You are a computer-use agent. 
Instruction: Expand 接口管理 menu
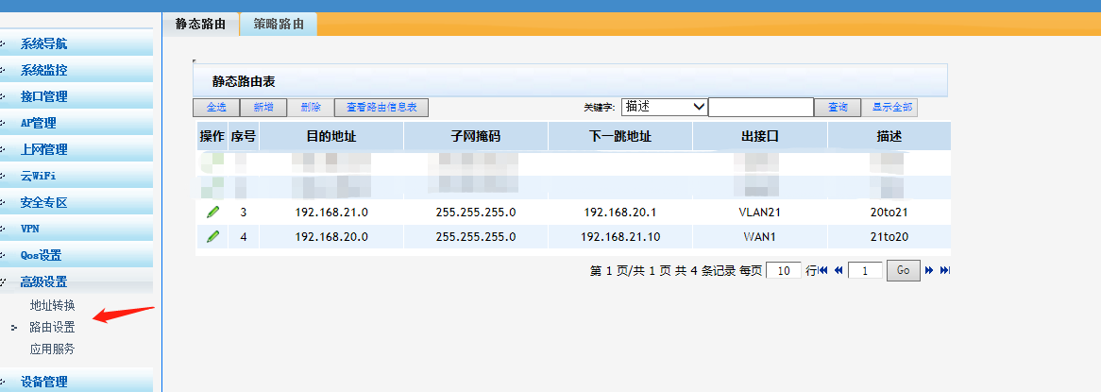click(x=76, y=97)
